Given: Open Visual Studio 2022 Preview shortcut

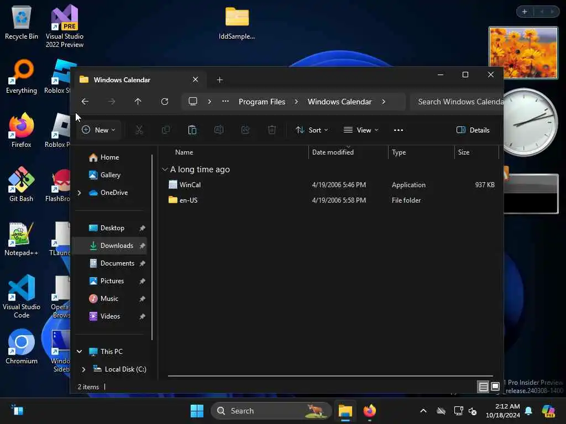Looking at the screenshot, I should (65, 26).
